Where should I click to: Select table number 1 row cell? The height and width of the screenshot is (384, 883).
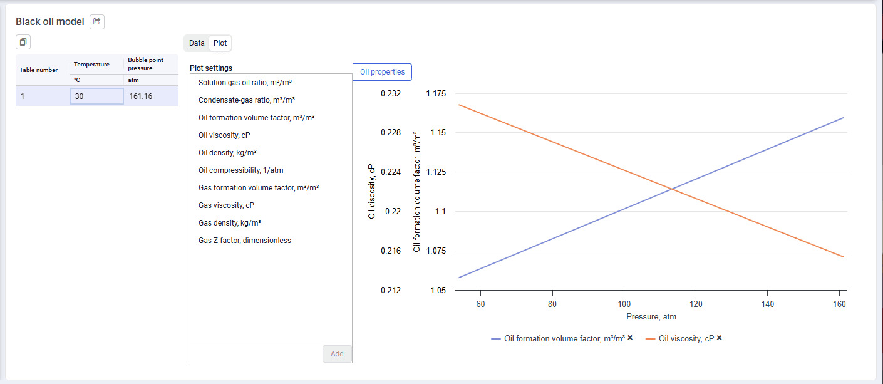(43, 96)
